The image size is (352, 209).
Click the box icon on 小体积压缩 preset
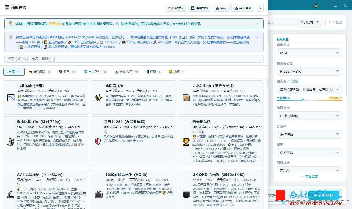186,98
